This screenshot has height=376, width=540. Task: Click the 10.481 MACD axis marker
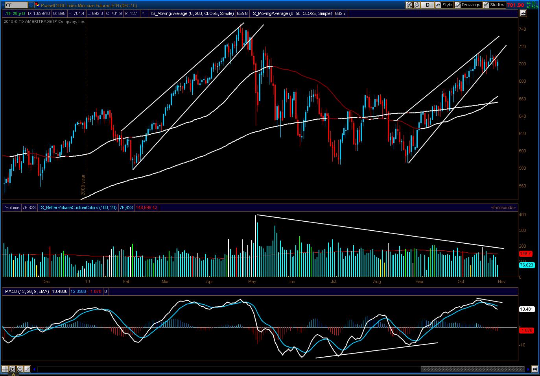pyautogui.click(x=526, y=309)
